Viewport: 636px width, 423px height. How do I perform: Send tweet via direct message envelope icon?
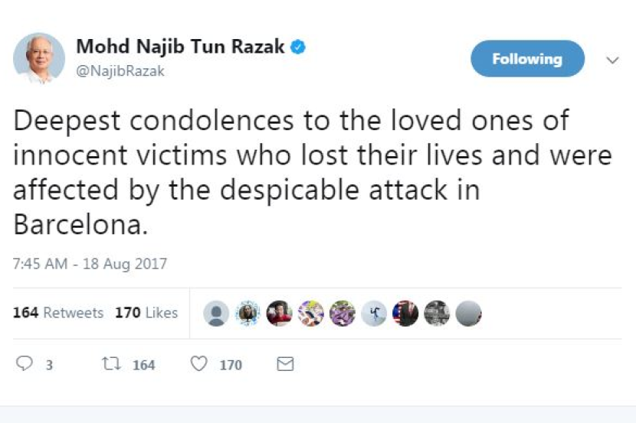point(285,364)
